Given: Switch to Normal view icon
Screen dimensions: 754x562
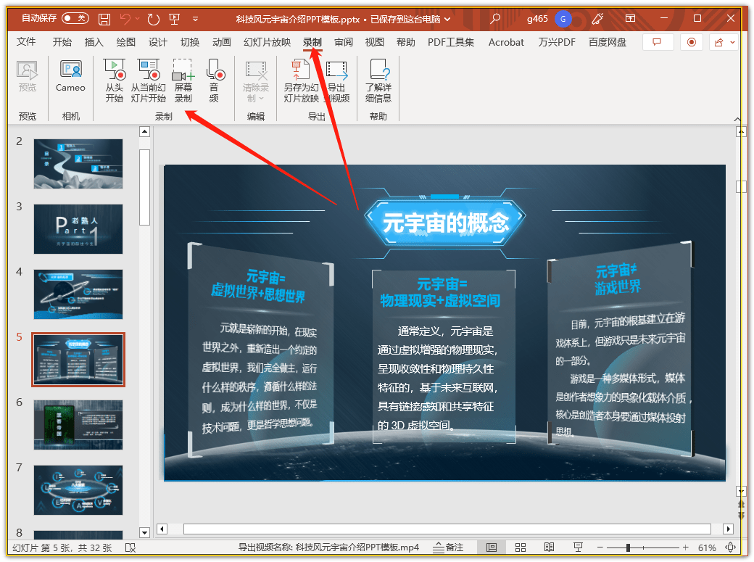Looking at the screenshot, I should click(492, 547).
